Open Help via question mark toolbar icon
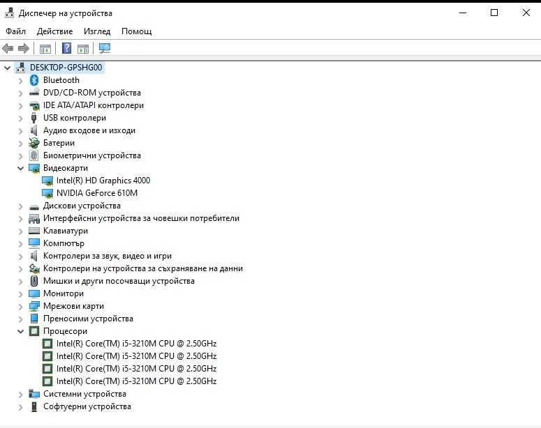The height and width of the screenshot is (428, 541). click(x=66, y=48)
